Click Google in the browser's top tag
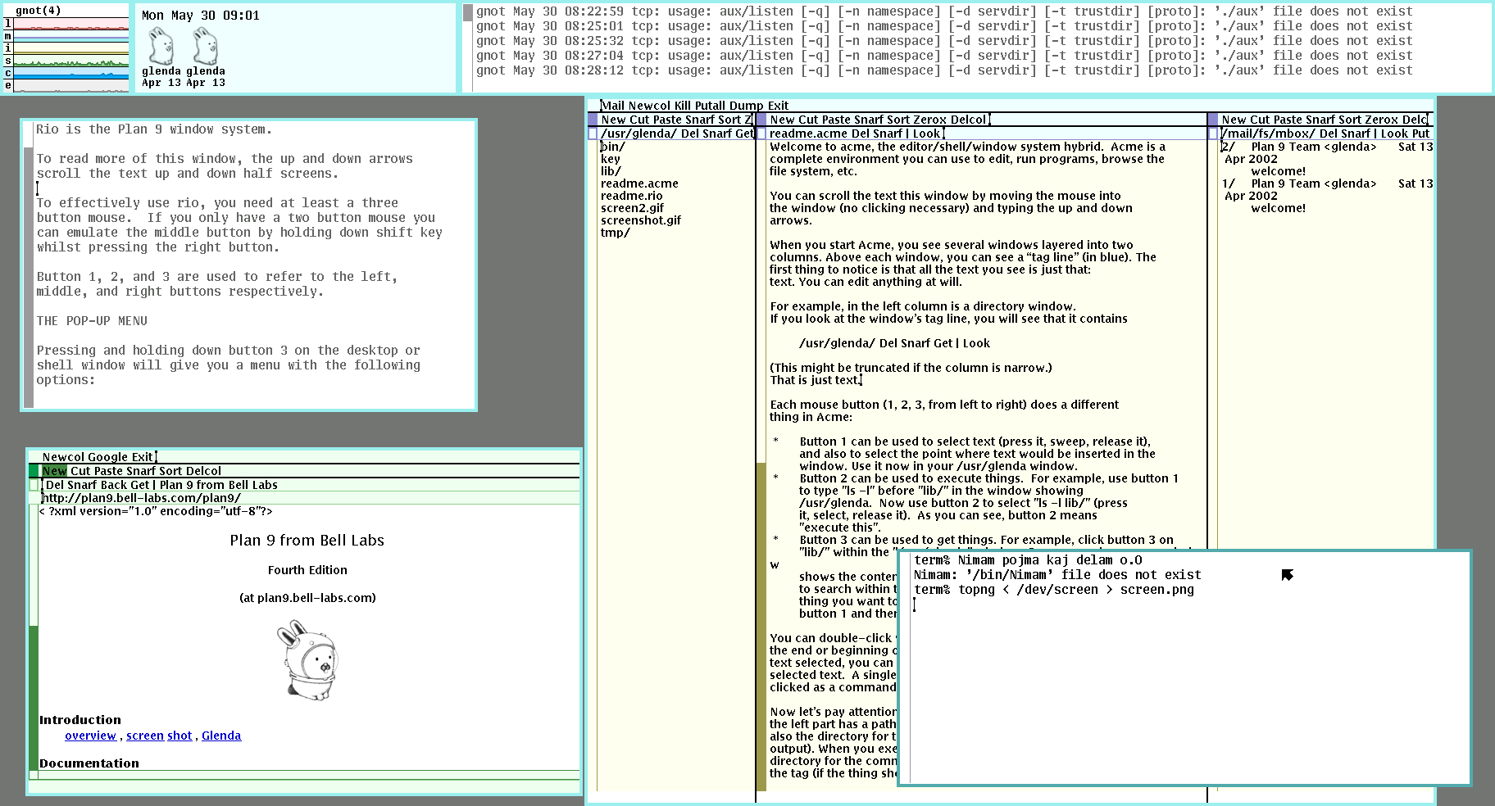1495x806 pixels. [108, 457]
